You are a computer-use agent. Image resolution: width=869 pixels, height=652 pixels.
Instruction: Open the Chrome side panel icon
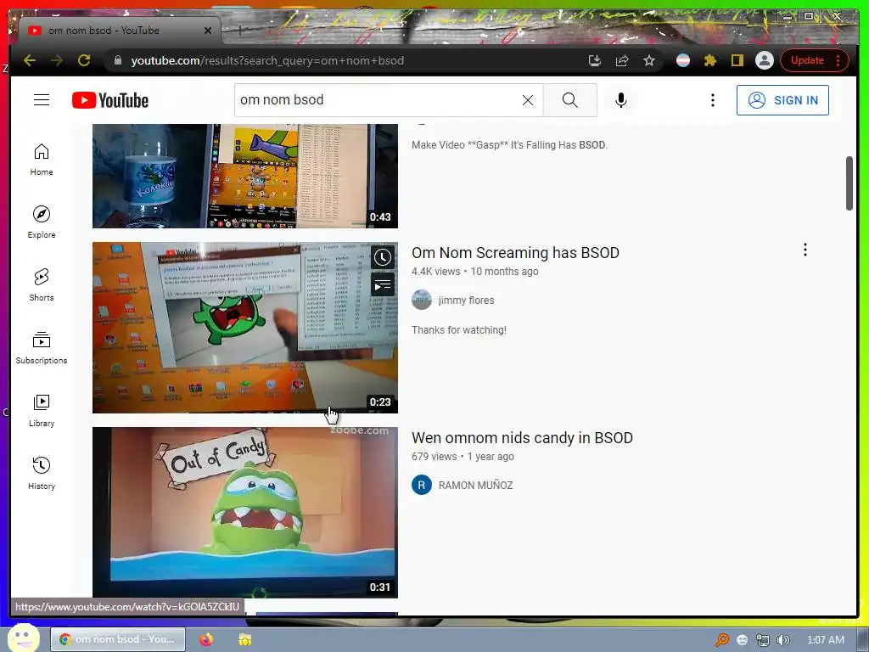tap(737, 60)
